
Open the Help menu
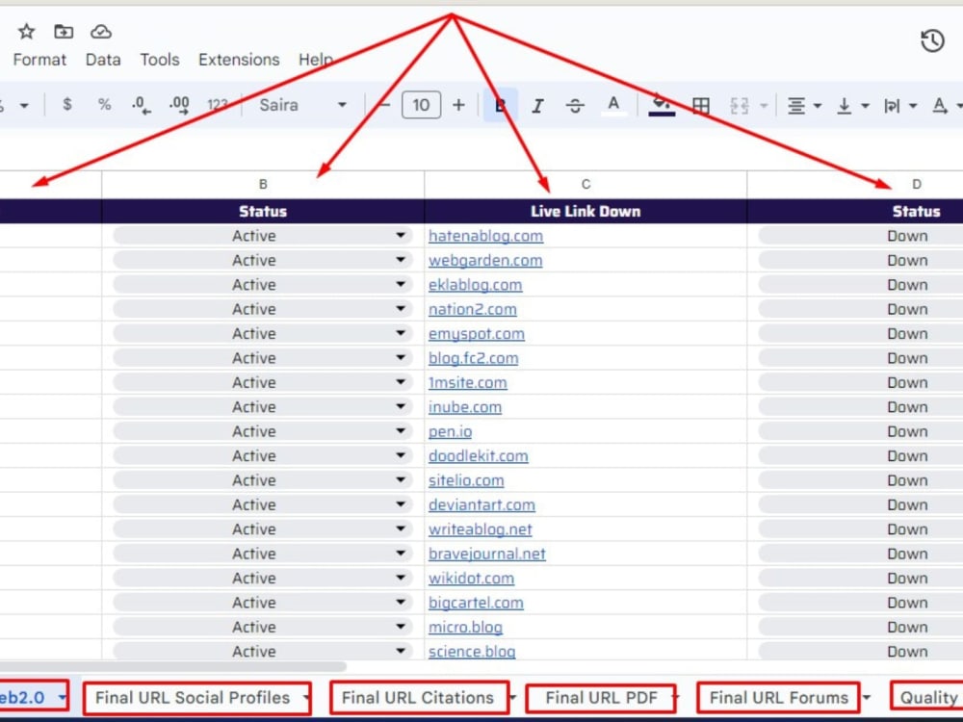pyautogui.click(x=315, y=60)
